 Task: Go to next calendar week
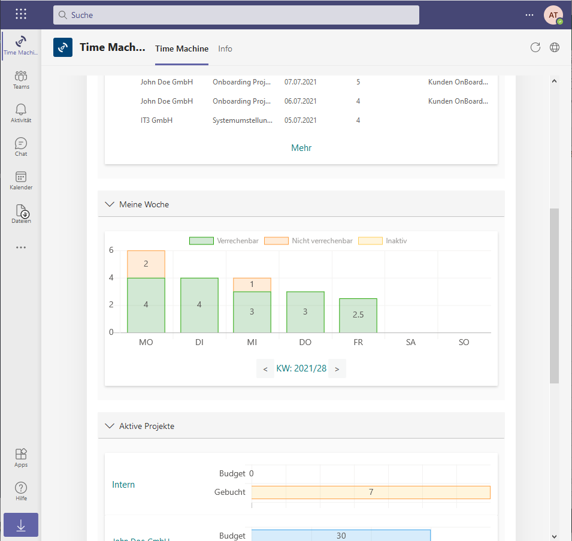(337, 369)
